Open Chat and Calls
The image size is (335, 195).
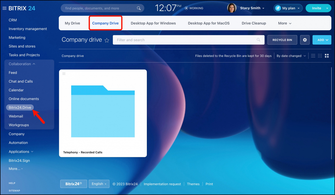(x=21, y=81)
